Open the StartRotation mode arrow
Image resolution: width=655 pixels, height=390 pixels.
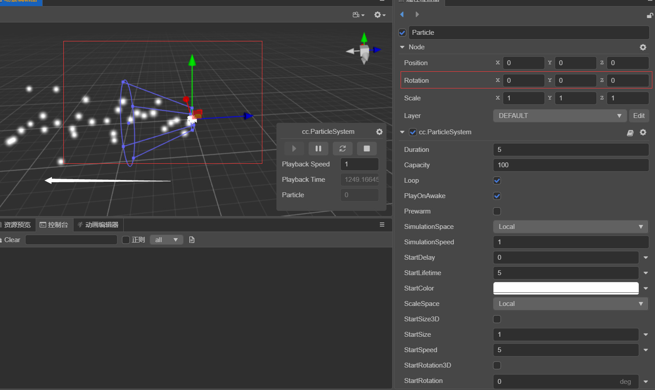[646, 382]
